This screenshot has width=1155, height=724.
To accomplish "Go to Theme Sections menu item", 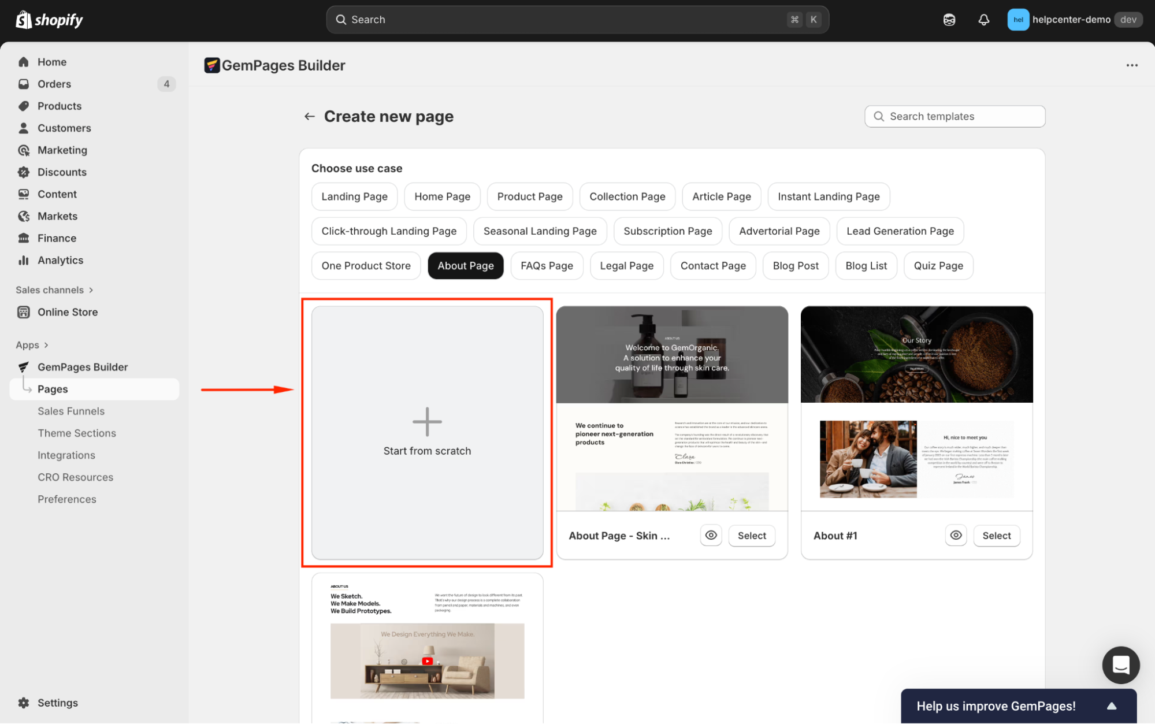I will tap(77, 433).
